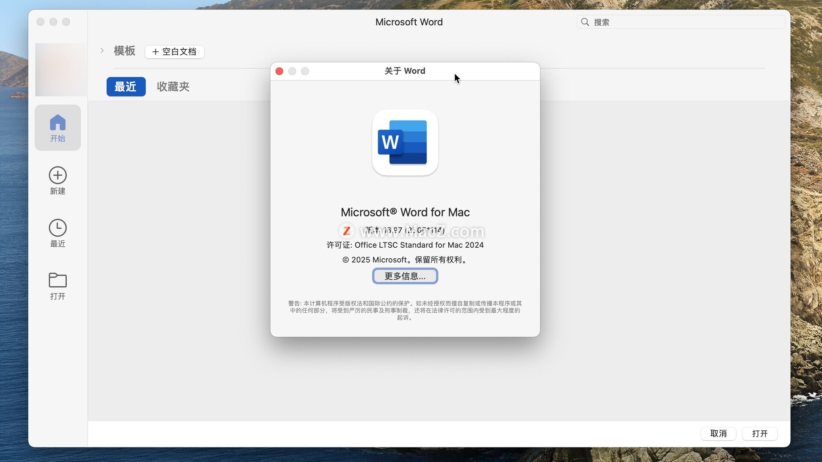Click the search magnifier icon
Image resolution: width=822 pixels, height=462 pixels.
coord(585,22)
